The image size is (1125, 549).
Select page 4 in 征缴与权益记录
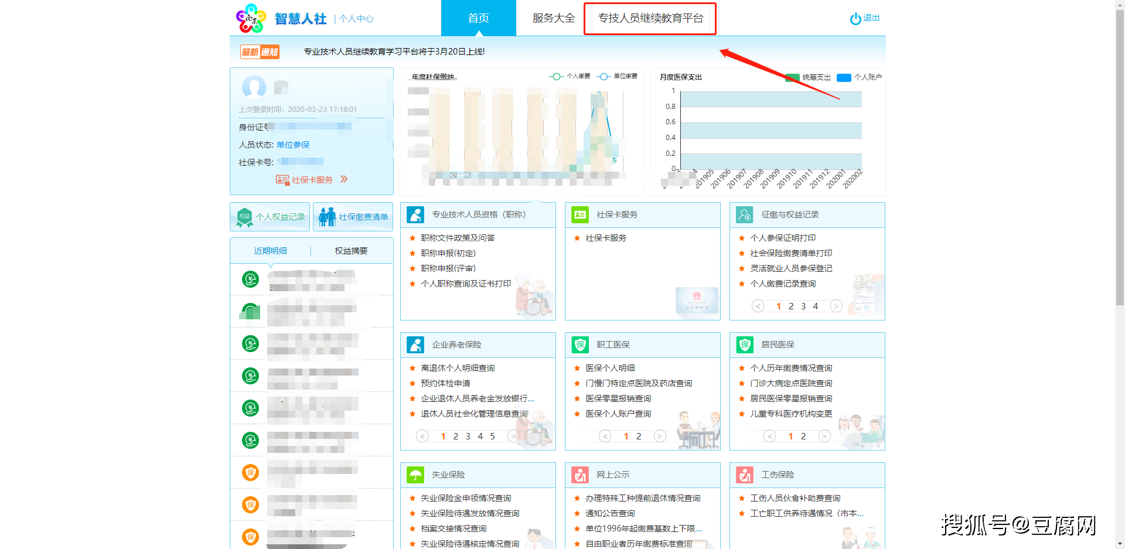coord(816,306)
